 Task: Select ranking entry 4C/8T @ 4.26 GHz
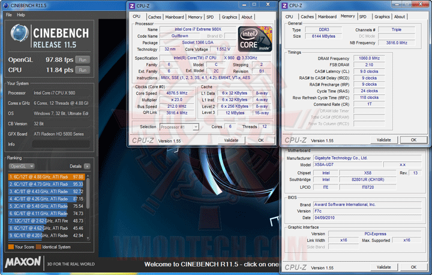click(x=47, y=199)
